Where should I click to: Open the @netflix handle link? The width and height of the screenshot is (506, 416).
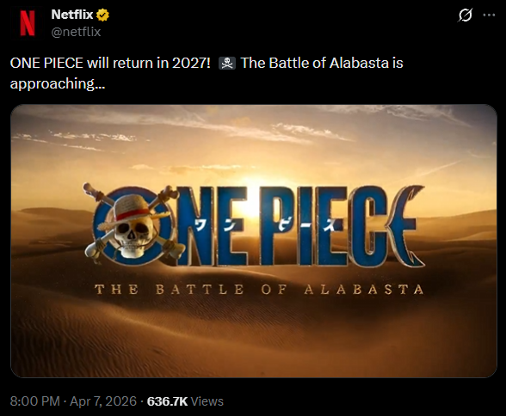(76, 32)
